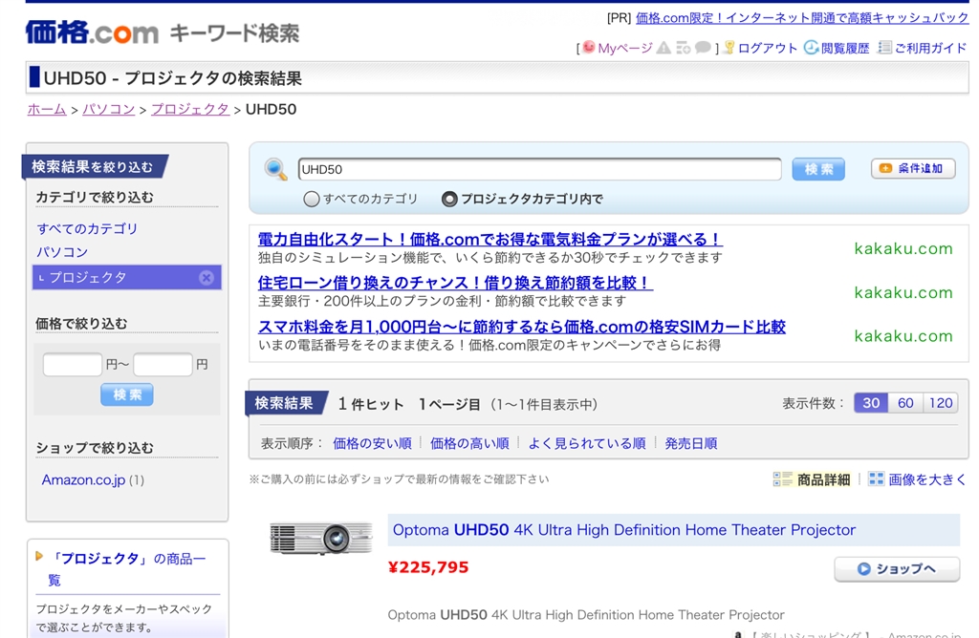Set display count to 60
This screenshot has height=638, width=979.
coord(905,403)
